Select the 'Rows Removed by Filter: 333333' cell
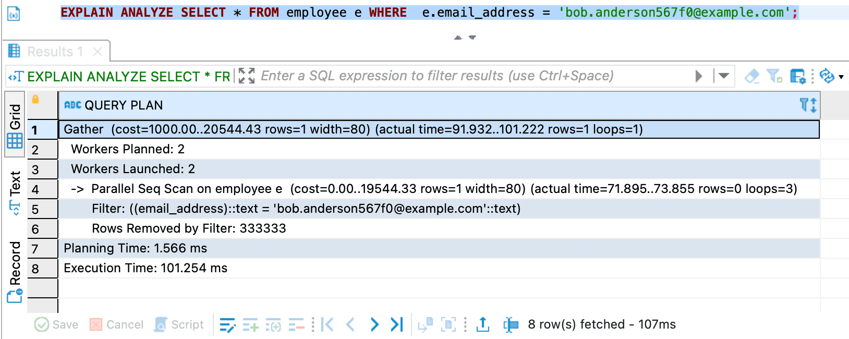849x339 pixels. [439, 228]
